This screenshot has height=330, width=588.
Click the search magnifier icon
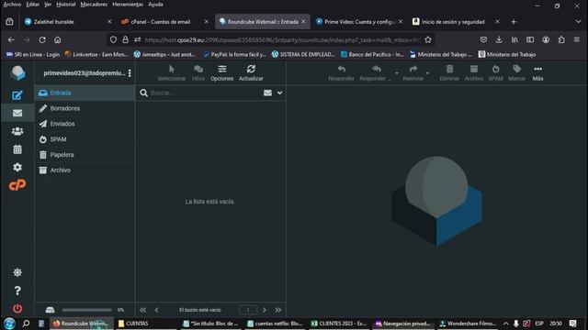click(143, 93)
